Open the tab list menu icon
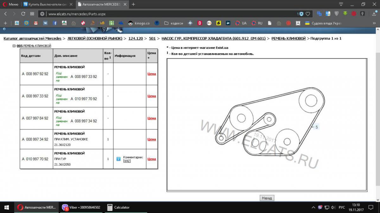 341,4
